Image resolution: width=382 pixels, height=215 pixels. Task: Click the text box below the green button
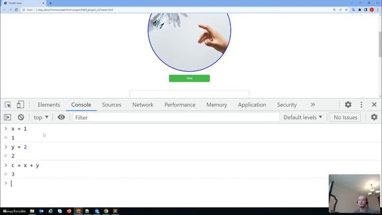(189, 94)
